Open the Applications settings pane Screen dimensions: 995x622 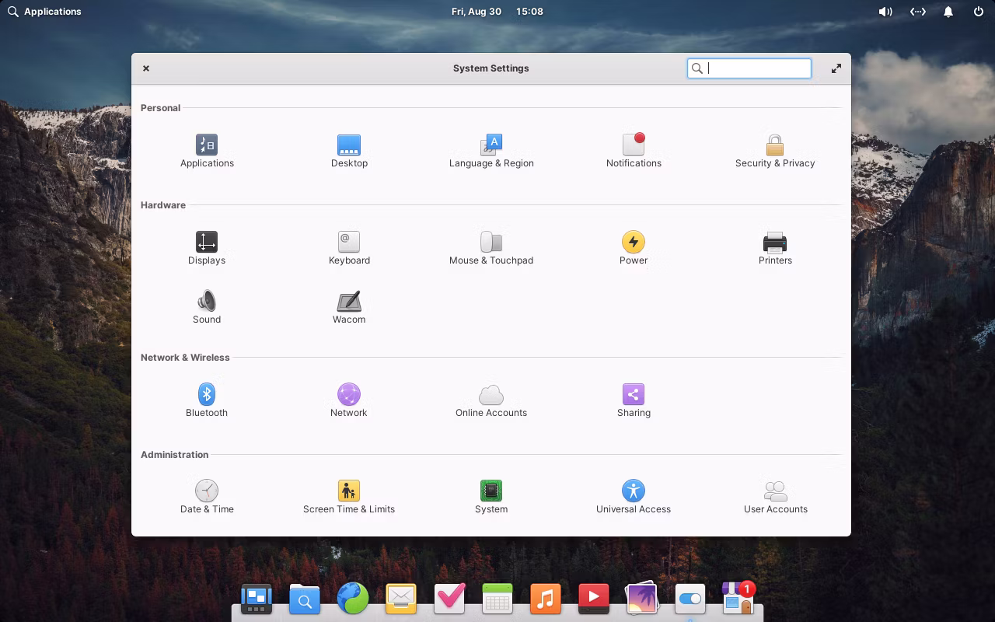tap(207, 151)
